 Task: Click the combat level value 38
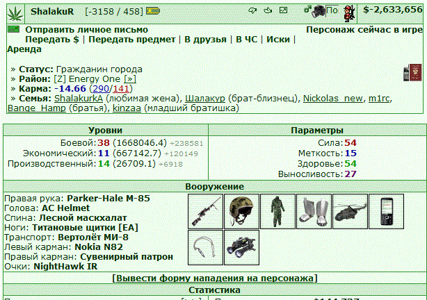104,143
